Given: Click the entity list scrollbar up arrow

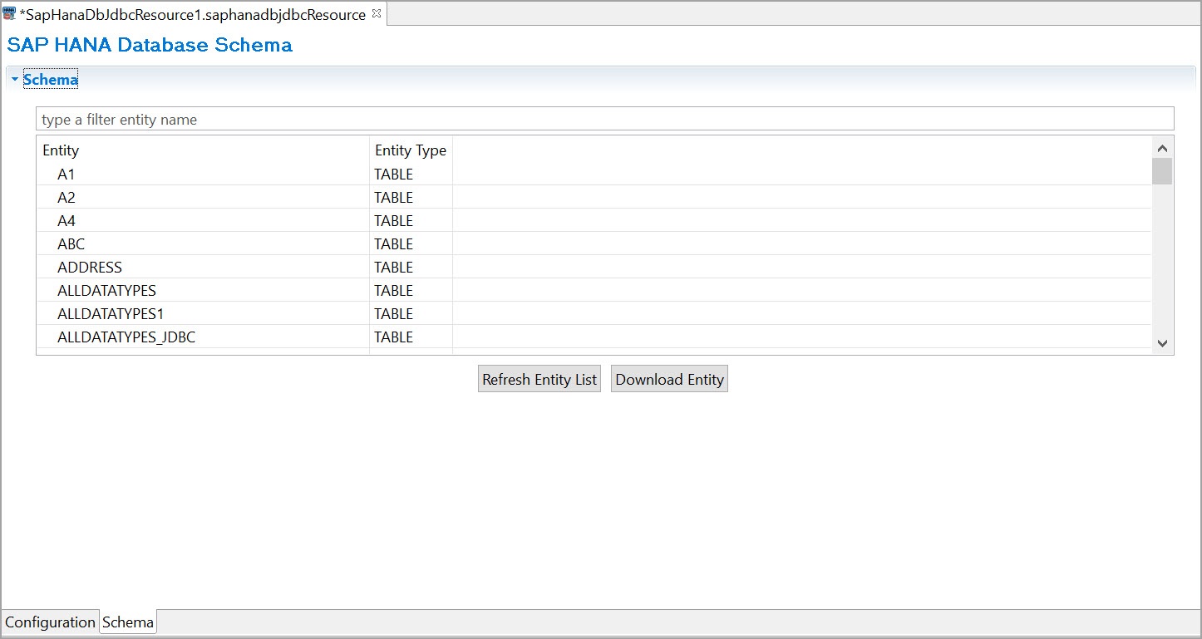Looking at the screenshot, I should (x=1162, y=148).
